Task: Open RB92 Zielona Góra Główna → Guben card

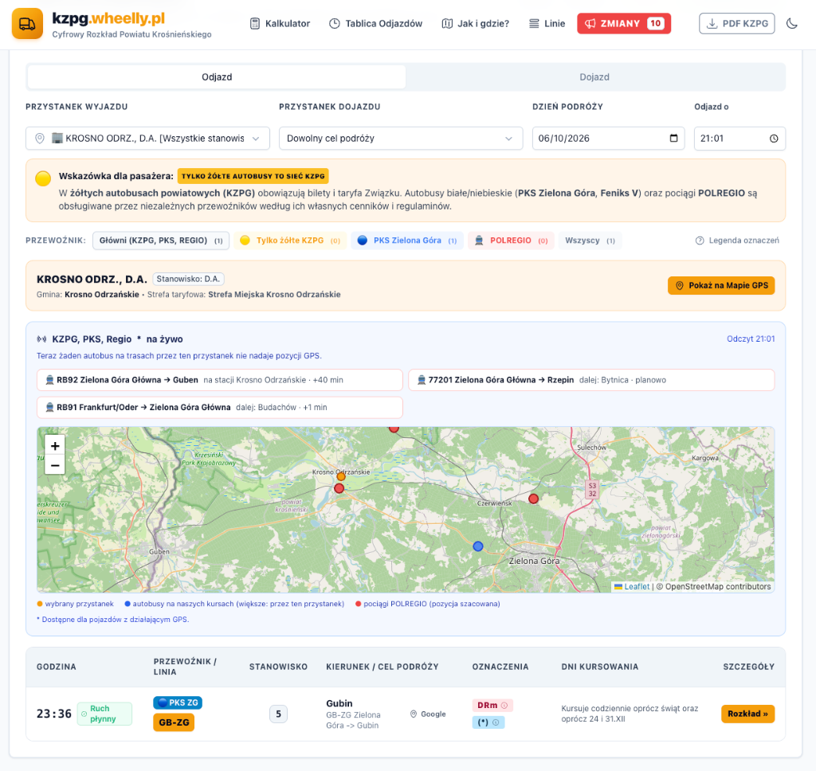Action: [220, 380]
